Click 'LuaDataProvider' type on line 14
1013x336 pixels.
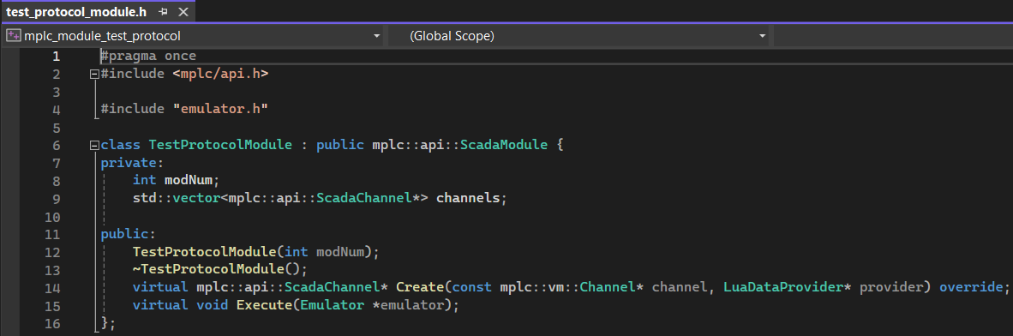point(783,287)
